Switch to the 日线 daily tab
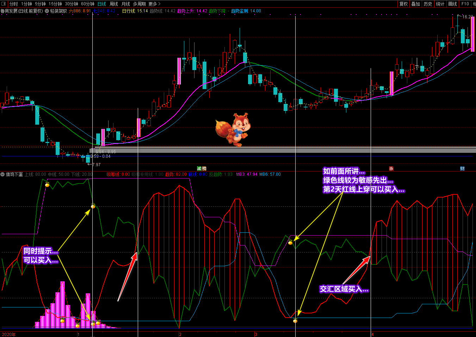This screenshot has width=476, height=337. click(x=102, y=4)
